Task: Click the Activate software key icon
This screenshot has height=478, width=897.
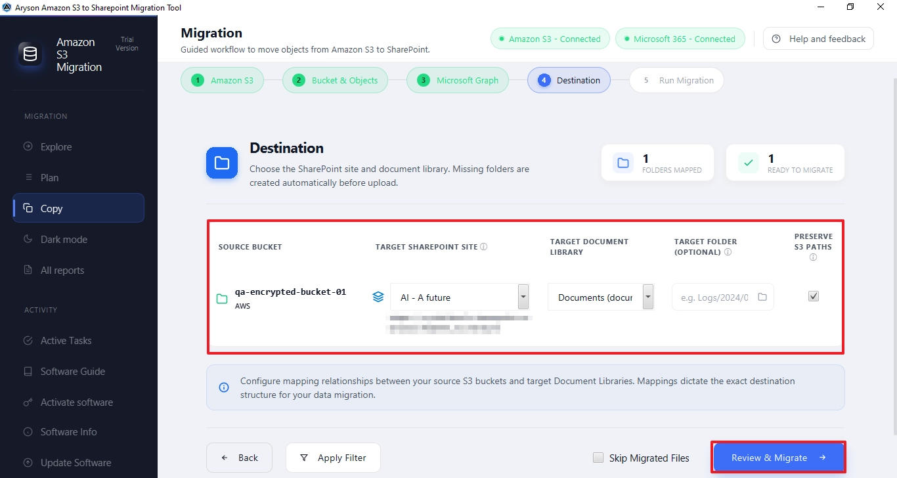Action: coord(28,402)
